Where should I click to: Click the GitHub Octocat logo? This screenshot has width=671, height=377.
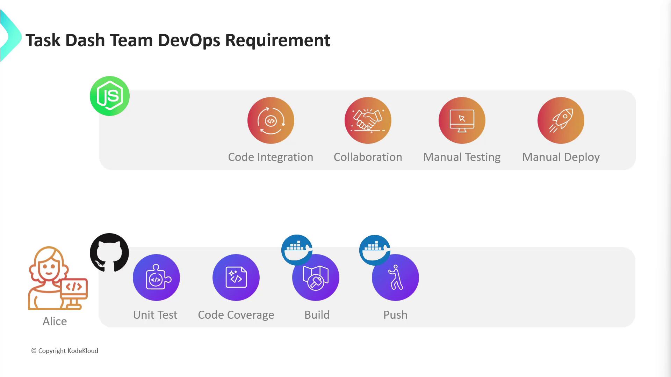click(109, 252)
